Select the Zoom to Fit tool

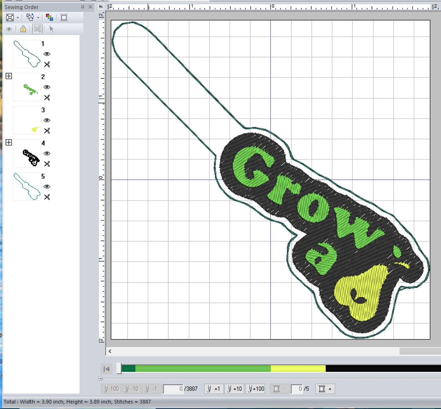9,17
